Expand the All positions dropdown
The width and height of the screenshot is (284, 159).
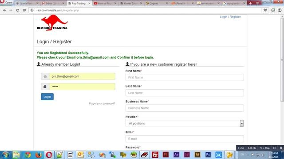point(185,123)
